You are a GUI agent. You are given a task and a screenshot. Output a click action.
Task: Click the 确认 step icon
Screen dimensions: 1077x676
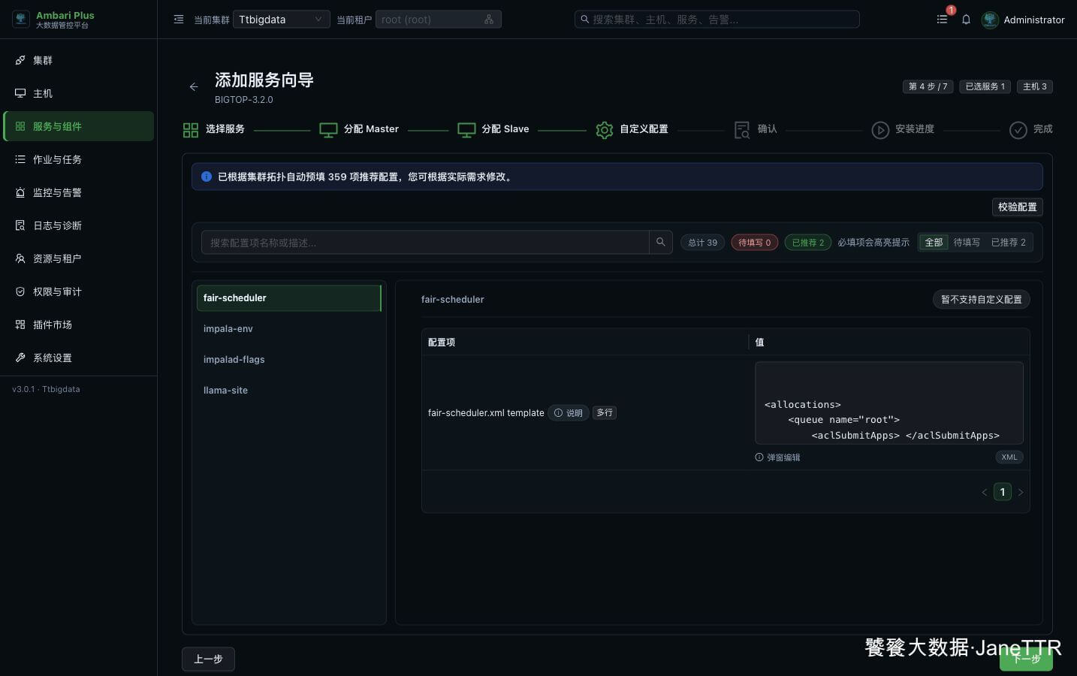pyautogui.click(x=742, y=130)
